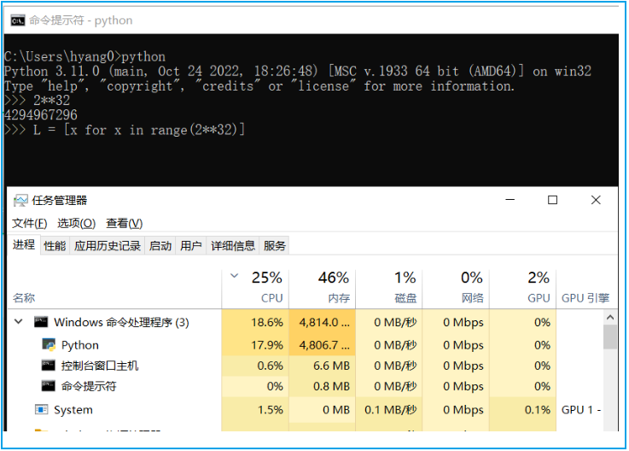This screenshot has width=629, height=451.
Task: Click the 4,806.7 memory value for Python
Action: click(324, 345)
